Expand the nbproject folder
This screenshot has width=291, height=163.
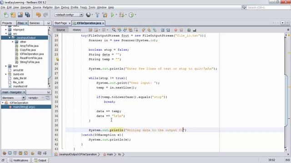click(6, 29)
